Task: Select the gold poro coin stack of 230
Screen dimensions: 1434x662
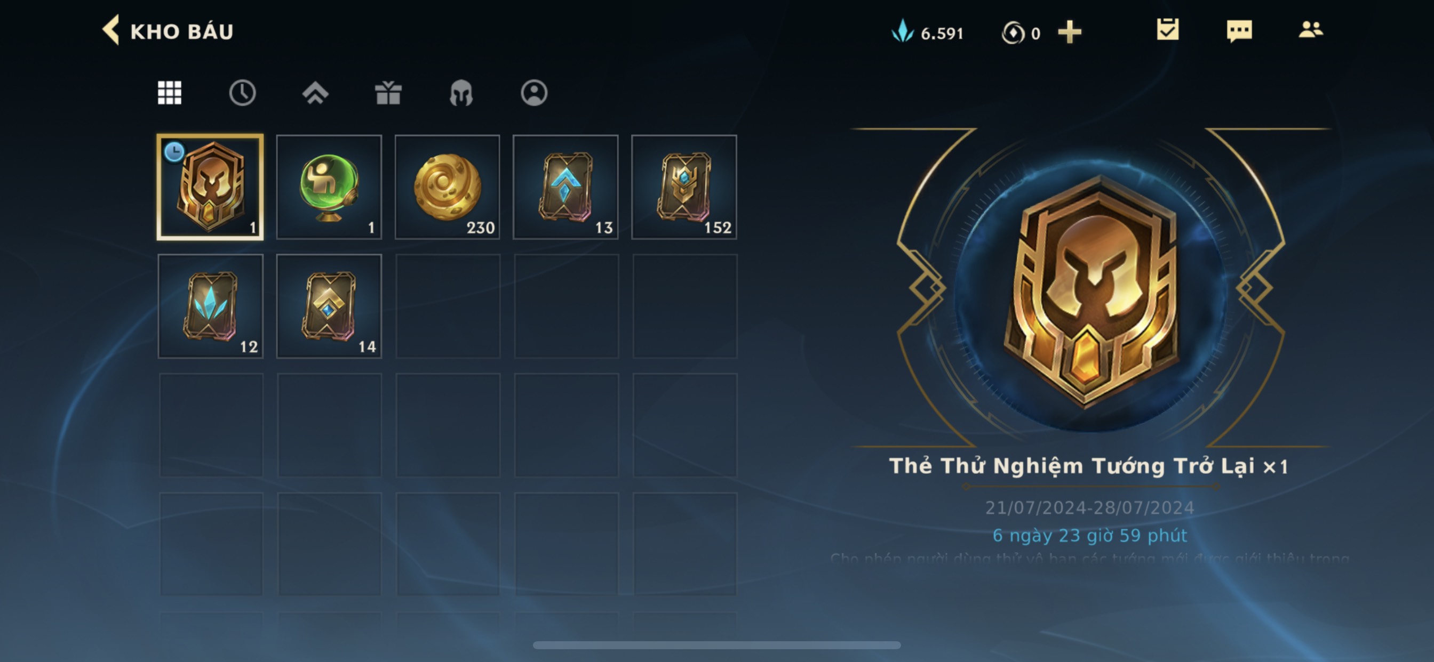Action: tap(448, 187)
